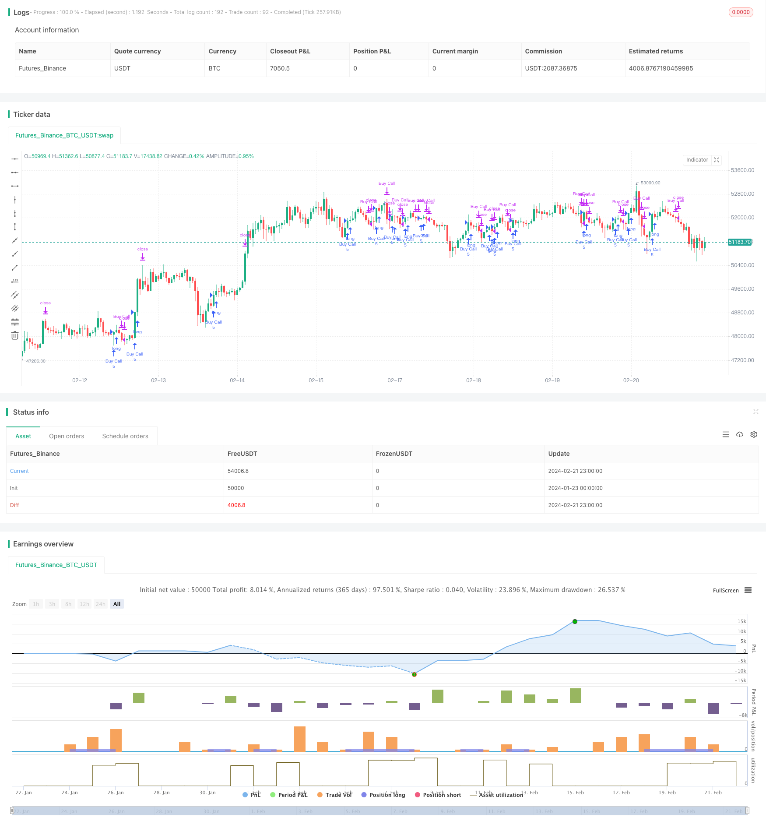This screenshot has height=828, width=766.
Task: Set chart zoom to 1h
Action: 36,604
